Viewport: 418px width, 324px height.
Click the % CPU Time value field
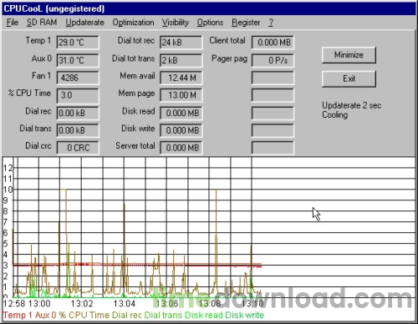[x=78, y=95]
